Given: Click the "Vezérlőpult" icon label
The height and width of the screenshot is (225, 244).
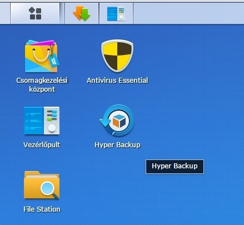Looking at the screenshot, I should click(42, 144).
